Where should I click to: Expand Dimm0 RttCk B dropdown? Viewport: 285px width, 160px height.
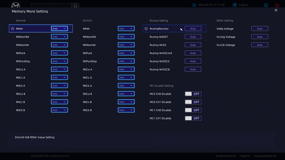(60, 110)
